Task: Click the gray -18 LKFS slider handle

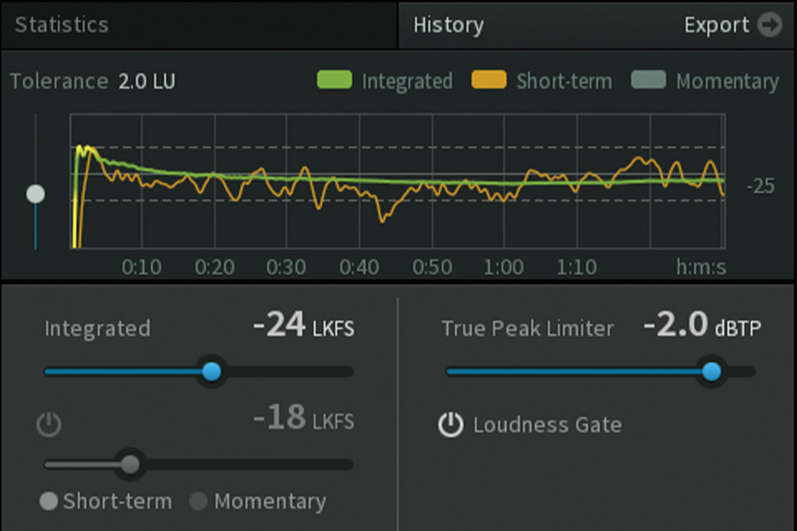Action: 129,465
